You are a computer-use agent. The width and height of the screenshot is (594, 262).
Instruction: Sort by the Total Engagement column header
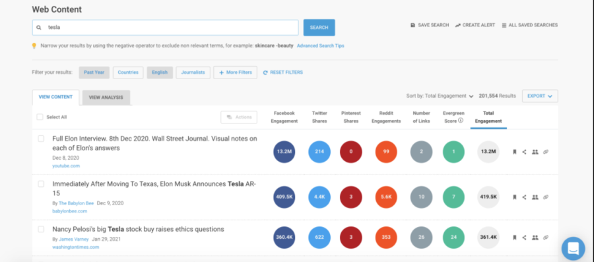[x=488, y=117]
